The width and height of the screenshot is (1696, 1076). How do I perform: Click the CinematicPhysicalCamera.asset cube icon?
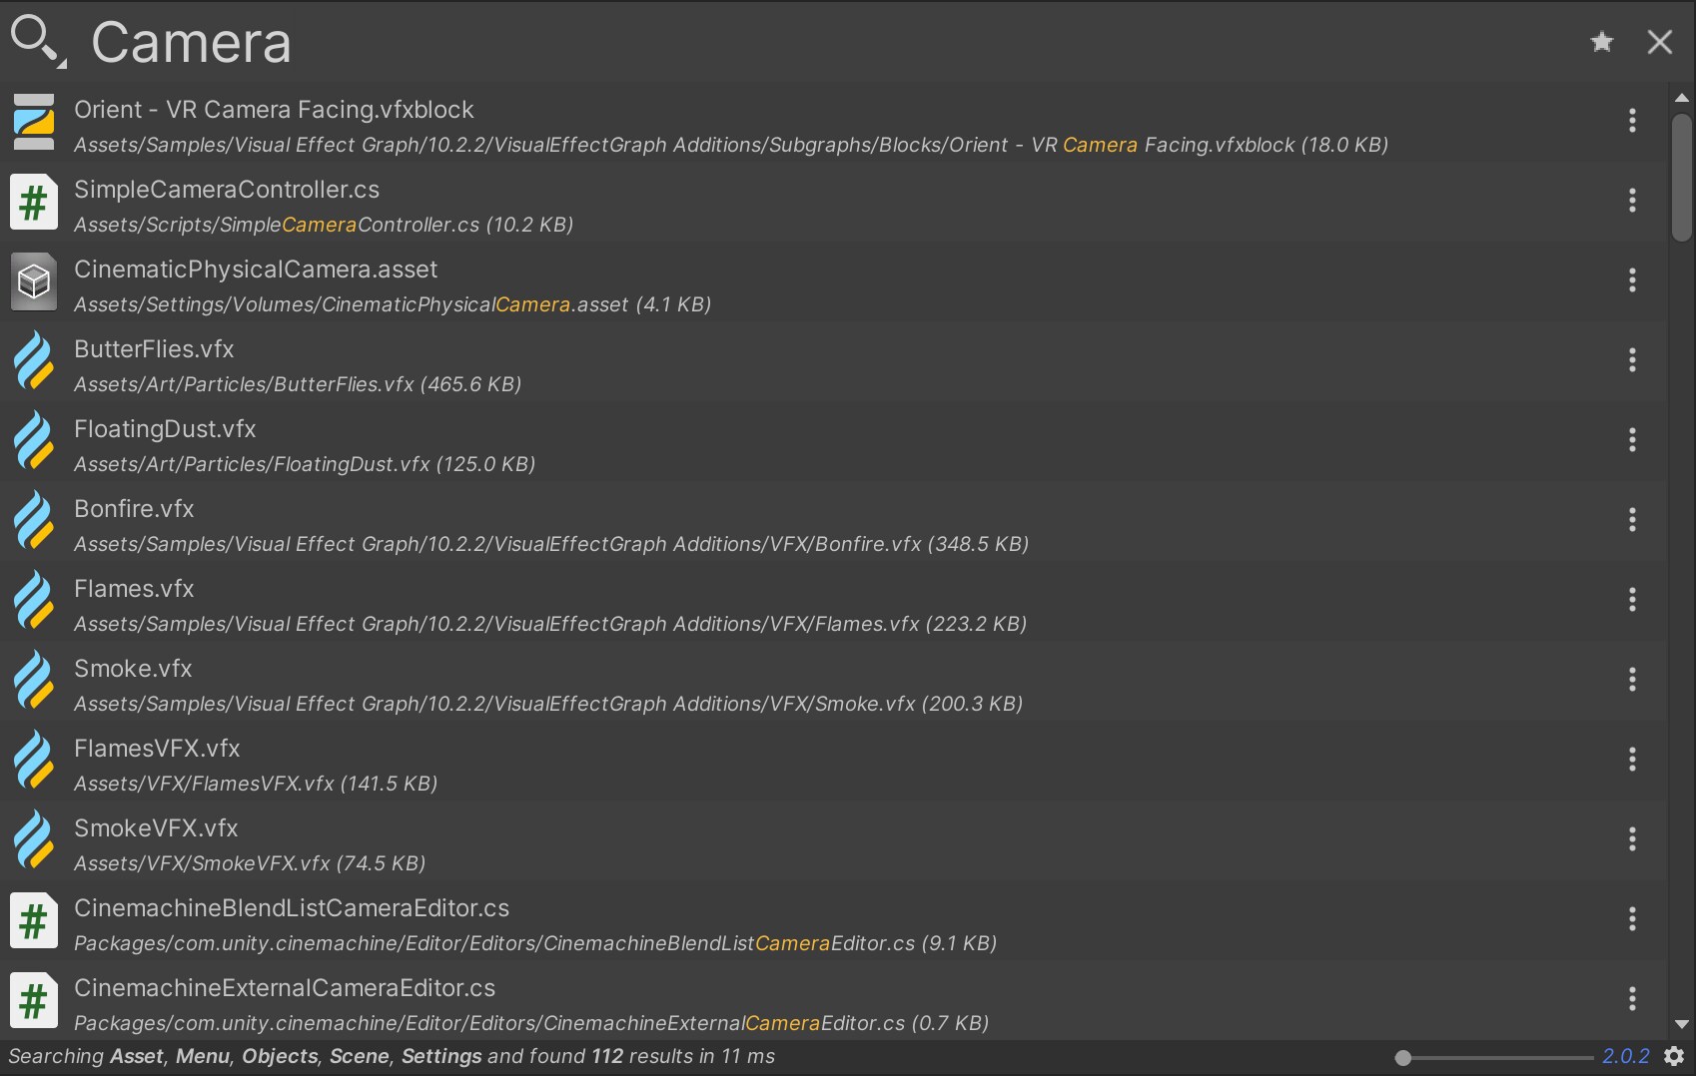(x=34, y=282)
